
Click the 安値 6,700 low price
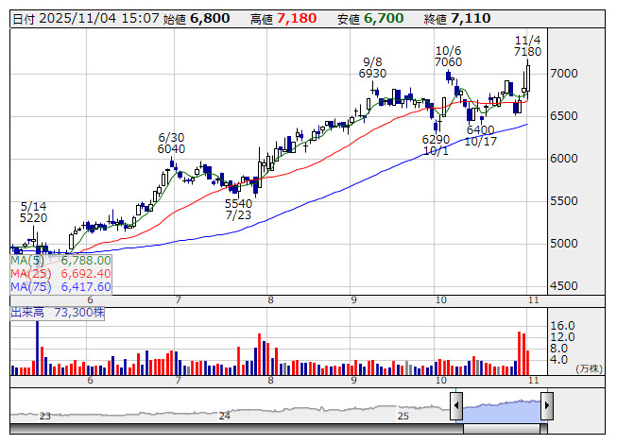coord(370,19)
